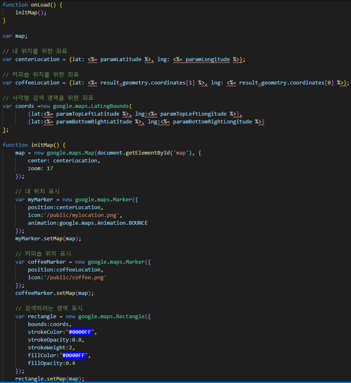
Task: Click the initMap() call inside onLoad
Action: tap(31, 13)
